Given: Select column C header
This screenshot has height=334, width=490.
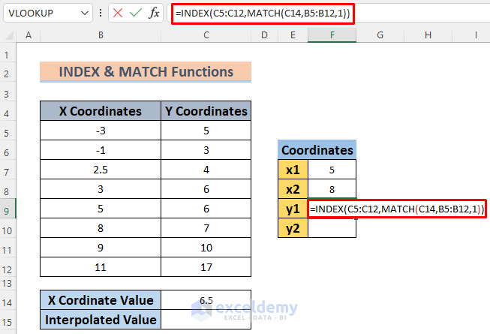Looking at the screenshot, I should point(206,35).
